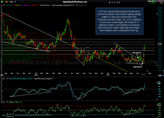The width and height of the screenshot is (164, 118).
Task: Click the PPO scale arrow marker near -3.00
Action: pos(157,100)
